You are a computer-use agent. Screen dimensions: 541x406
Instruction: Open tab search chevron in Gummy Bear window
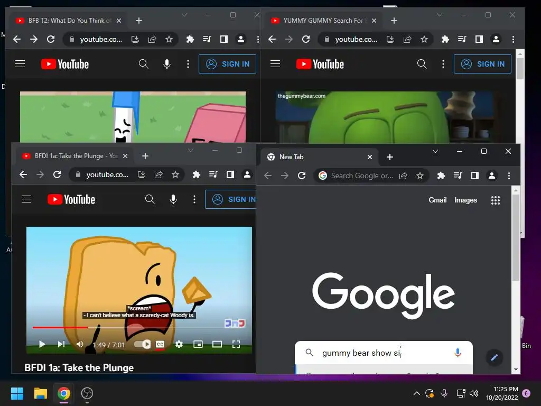(x=439, y=15)
